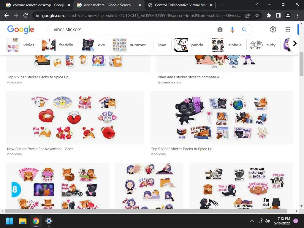Open raccoon virtual hug stickers image

[241, 186]
